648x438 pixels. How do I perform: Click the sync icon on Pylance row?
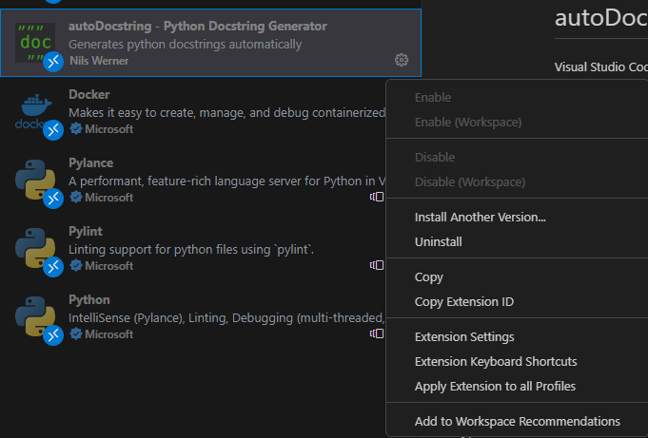[x=377, y=197]
